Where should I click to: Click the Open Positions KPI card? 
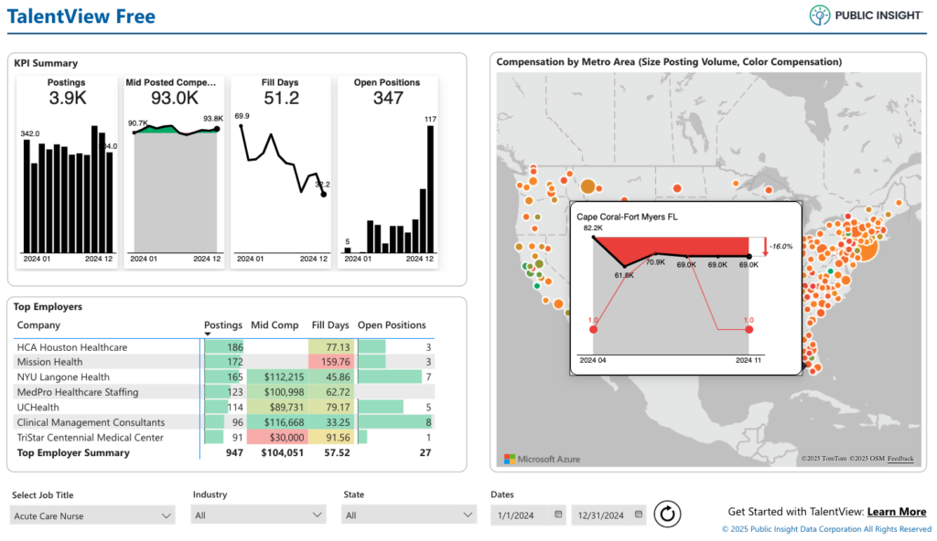(x=387, y=172)
